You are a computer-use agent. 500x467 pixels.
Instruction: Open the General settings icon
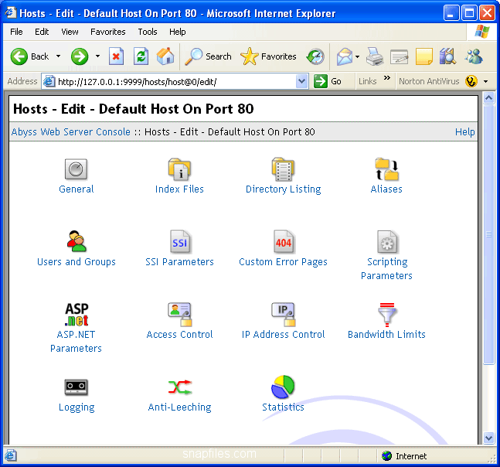click(x=76, y=169)
